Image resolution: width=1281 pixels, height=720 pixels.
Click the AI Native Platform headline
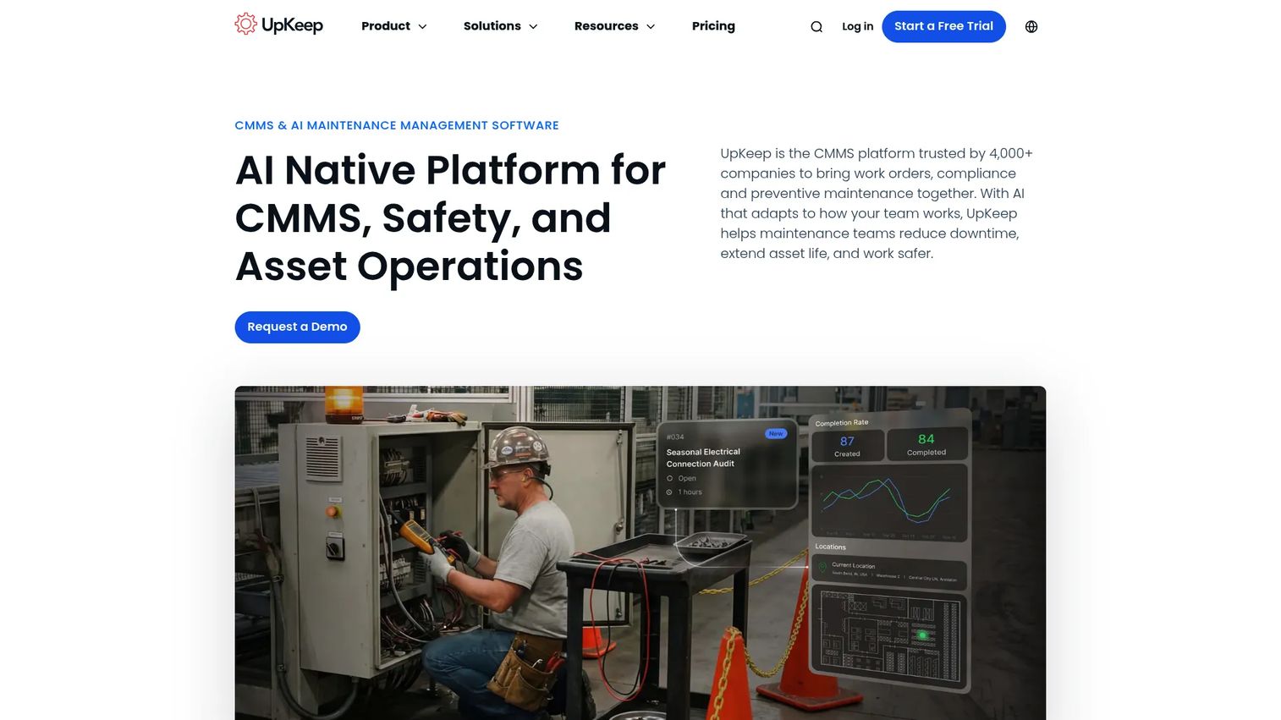450,218
